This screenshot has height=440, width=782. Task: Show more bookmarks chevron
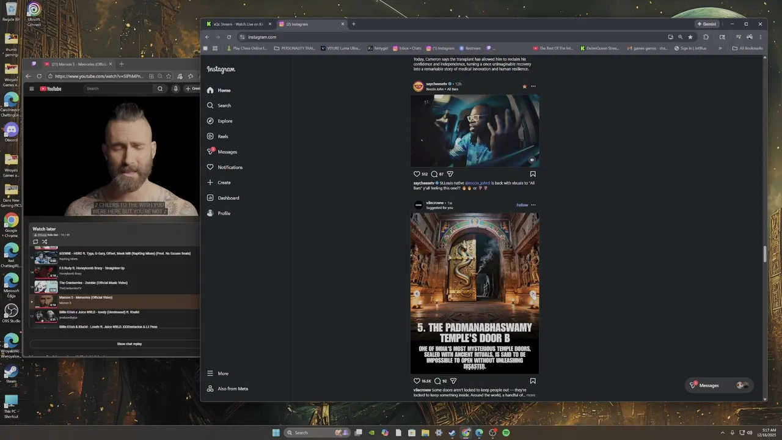tap(720, 48)
